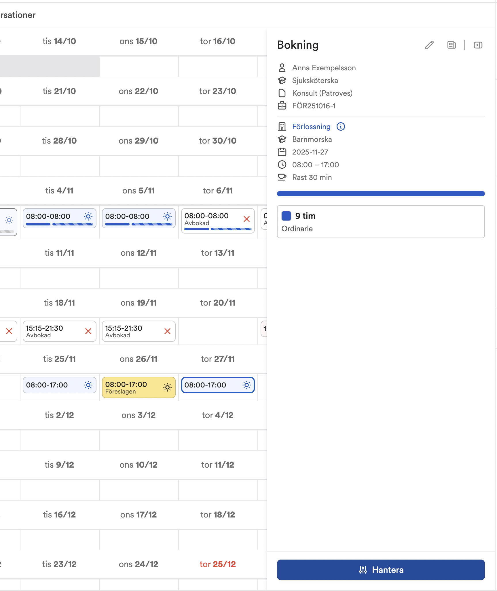Image resolution: width=497 pixels, height=591 pixels.
Task: Click the date header ons 24/12
Action: click(x=139, y=564)
